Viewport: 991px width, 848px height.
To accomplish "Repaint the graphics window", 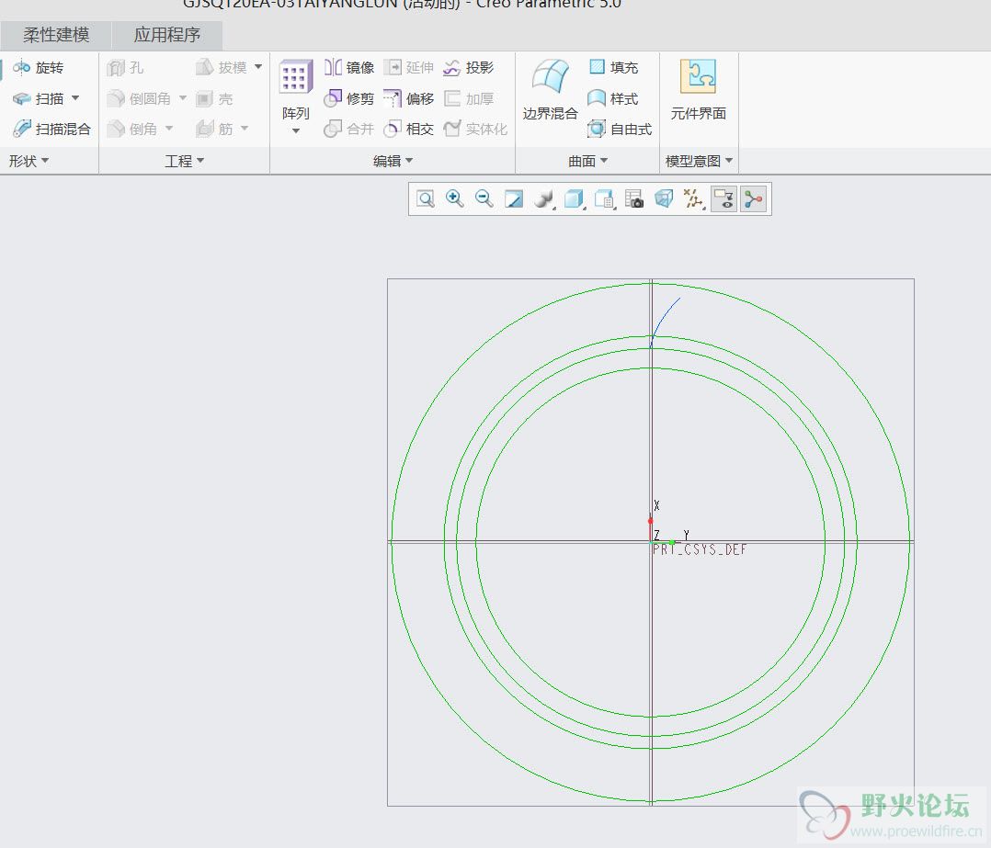I will [x=514, y=198].
